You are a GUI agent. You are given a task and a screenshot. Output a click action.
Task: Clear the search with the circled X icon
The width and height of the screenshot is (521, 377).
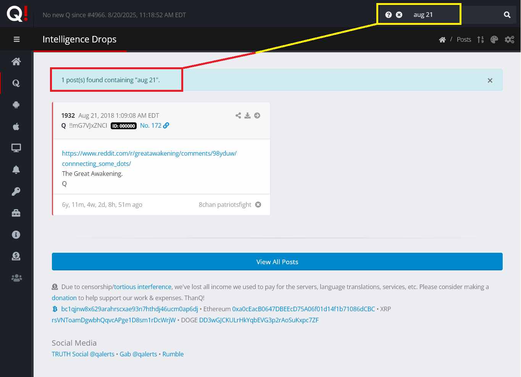[x=399, y=15]
